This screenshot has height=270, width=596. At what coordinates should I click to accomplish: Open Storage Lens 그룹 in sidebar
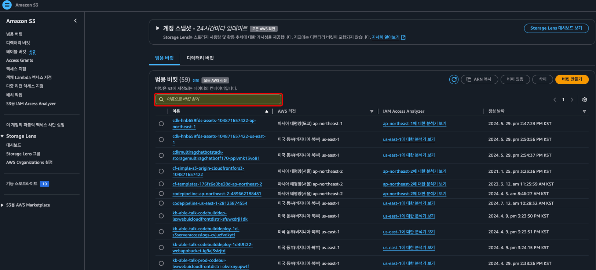pos(23,154)
